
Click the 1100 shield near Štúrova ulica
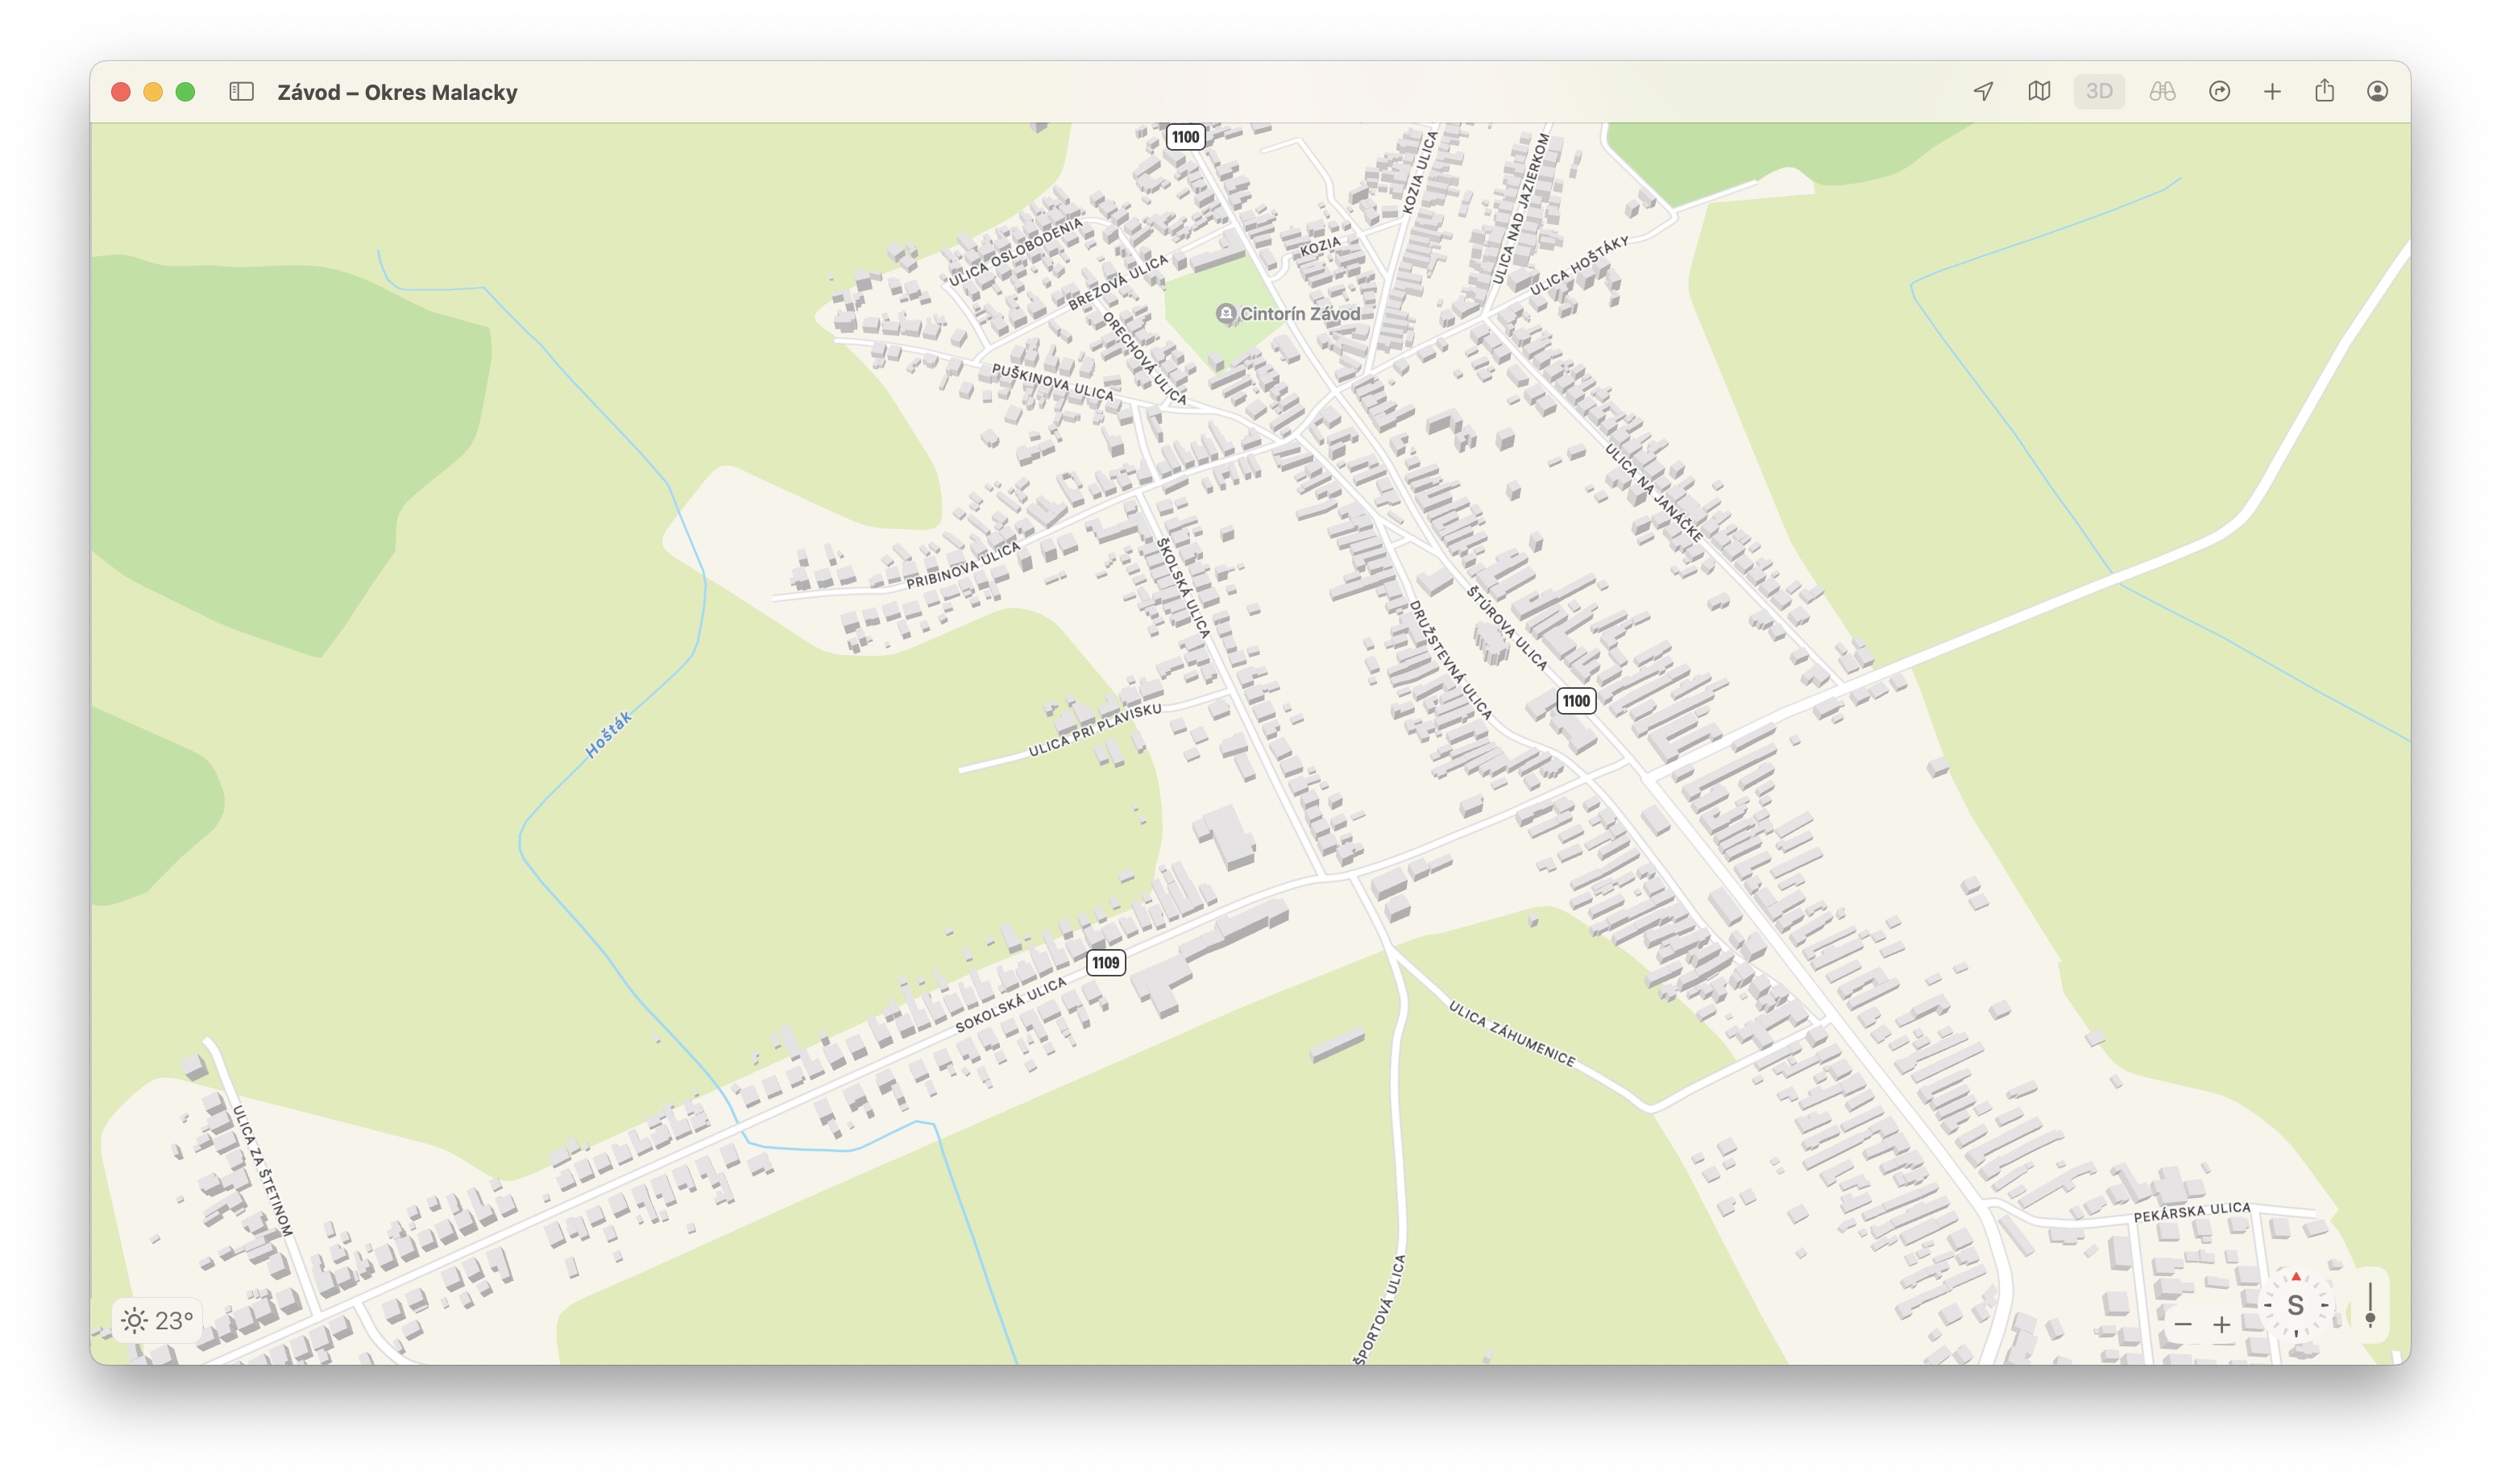1577,701
